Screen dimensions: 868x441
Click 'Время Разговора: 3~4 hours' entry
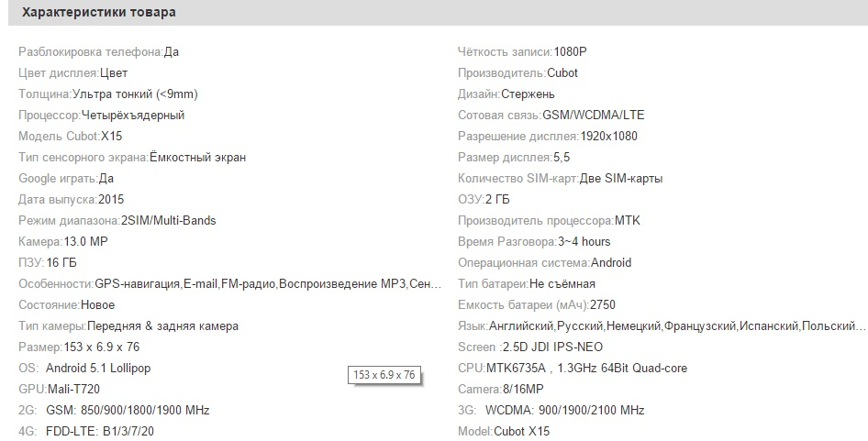click(x=534, y=241)
